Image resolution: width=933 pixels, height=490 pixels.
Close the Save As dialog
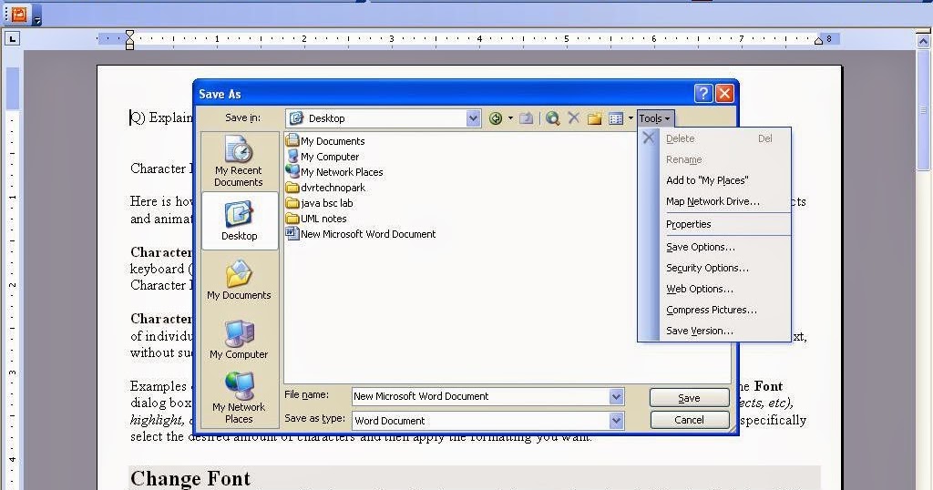(724, 94)
